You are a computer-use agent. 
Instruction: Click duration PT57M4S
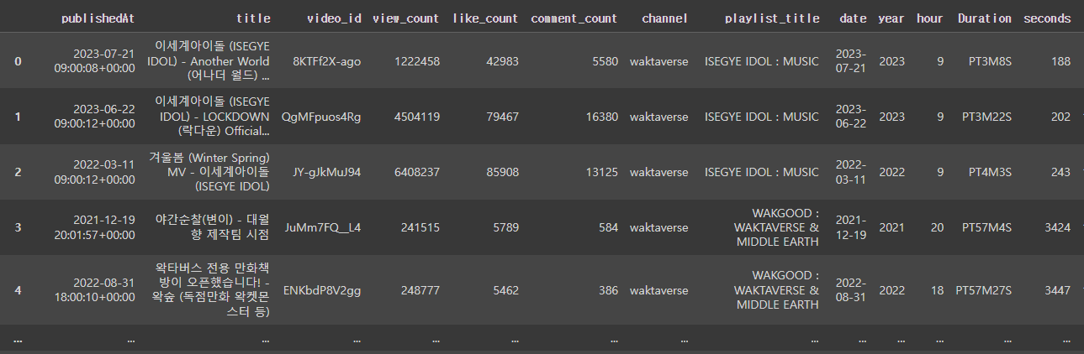[x=986, y=227]
